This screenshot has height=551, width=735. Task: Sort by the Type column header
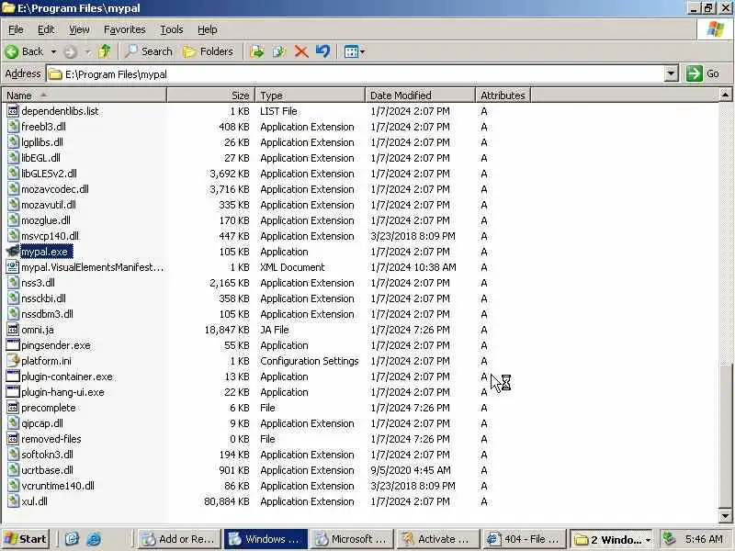point(310,96)
